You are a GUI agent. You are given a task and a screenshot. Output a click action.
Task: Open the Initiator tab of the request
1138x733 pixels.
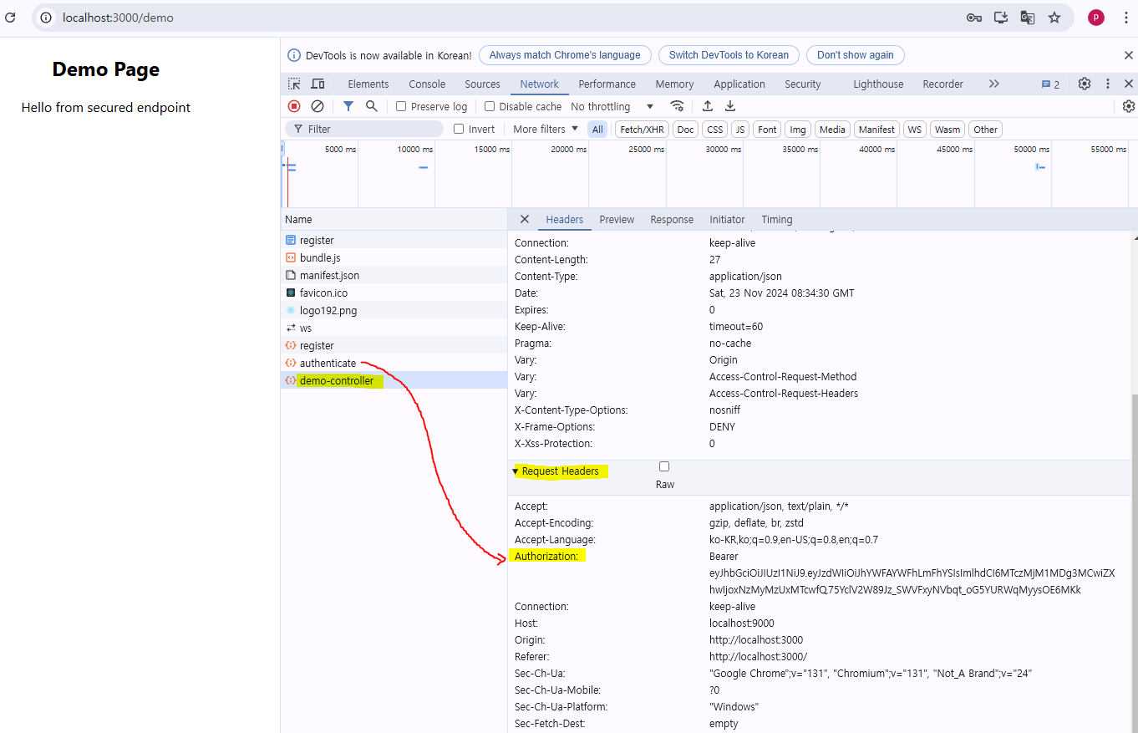point(727,219)
